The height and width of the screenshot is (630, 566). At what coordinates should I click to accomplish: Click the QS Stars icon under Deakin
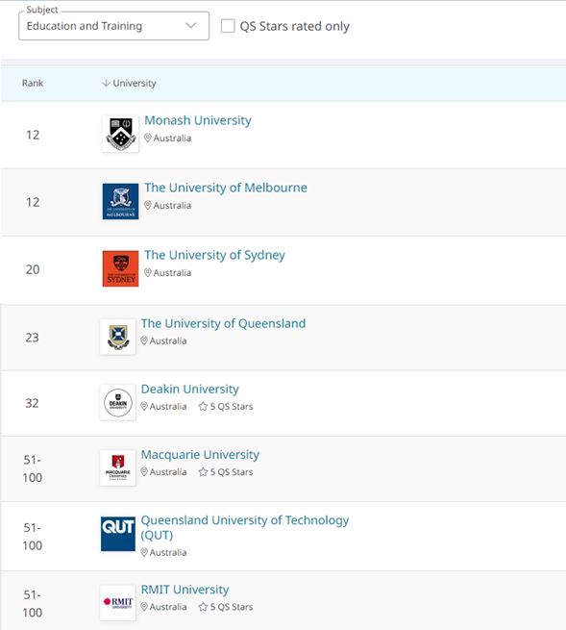point(203,406)
